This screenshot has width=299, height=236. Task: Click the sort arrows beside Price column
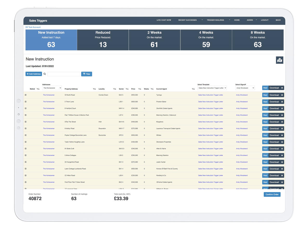coord(140,89)
